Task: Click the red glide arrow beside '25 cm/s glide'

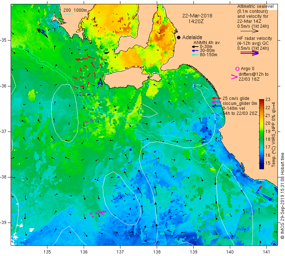Action: [217, 98]
